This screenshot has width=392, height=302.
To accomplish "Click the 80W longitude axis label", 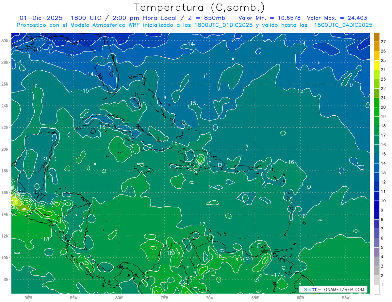I will (119, 297).
